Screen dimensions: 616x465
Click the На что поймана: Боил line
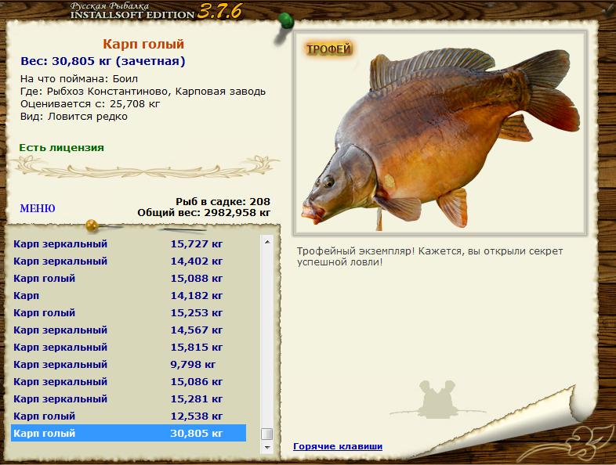click(x=79, y=79)
